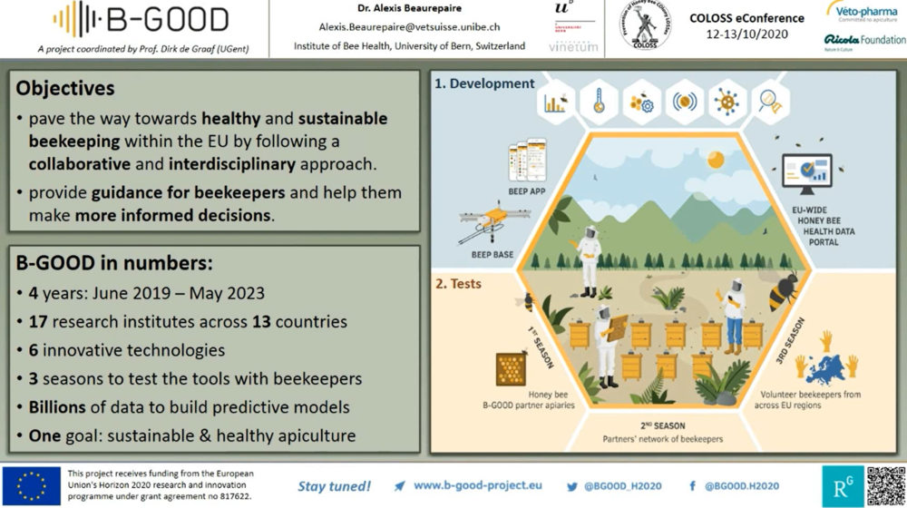Open the @BGOOD.H2020 Facebook handle

[x=742, y=486]
